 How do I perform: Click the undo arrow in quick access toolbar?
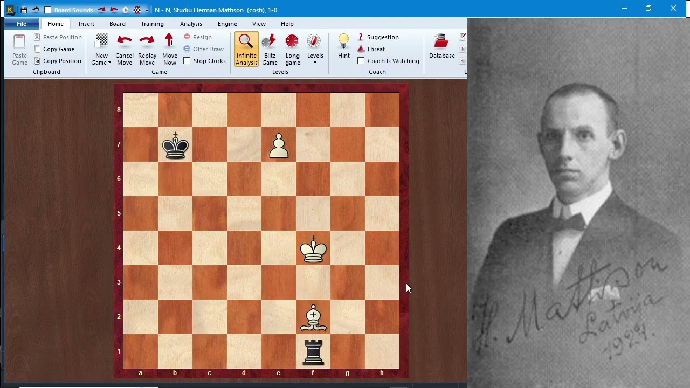pyautogui.click(x=36, y=10)
